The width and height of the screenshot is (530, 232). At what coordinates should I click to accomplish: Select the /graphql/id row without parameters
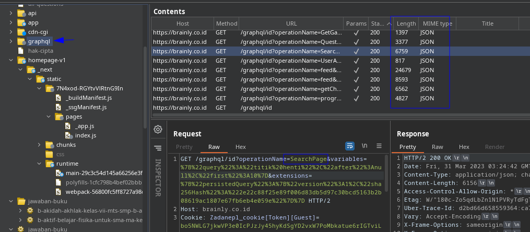pos(340,108)
